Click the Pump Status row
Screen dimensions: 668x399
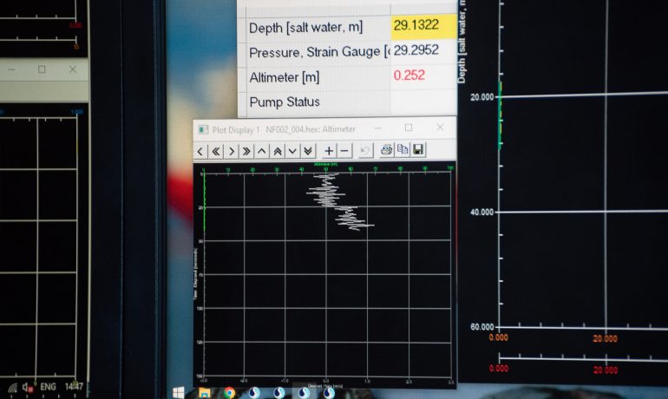tap(285, 101)
